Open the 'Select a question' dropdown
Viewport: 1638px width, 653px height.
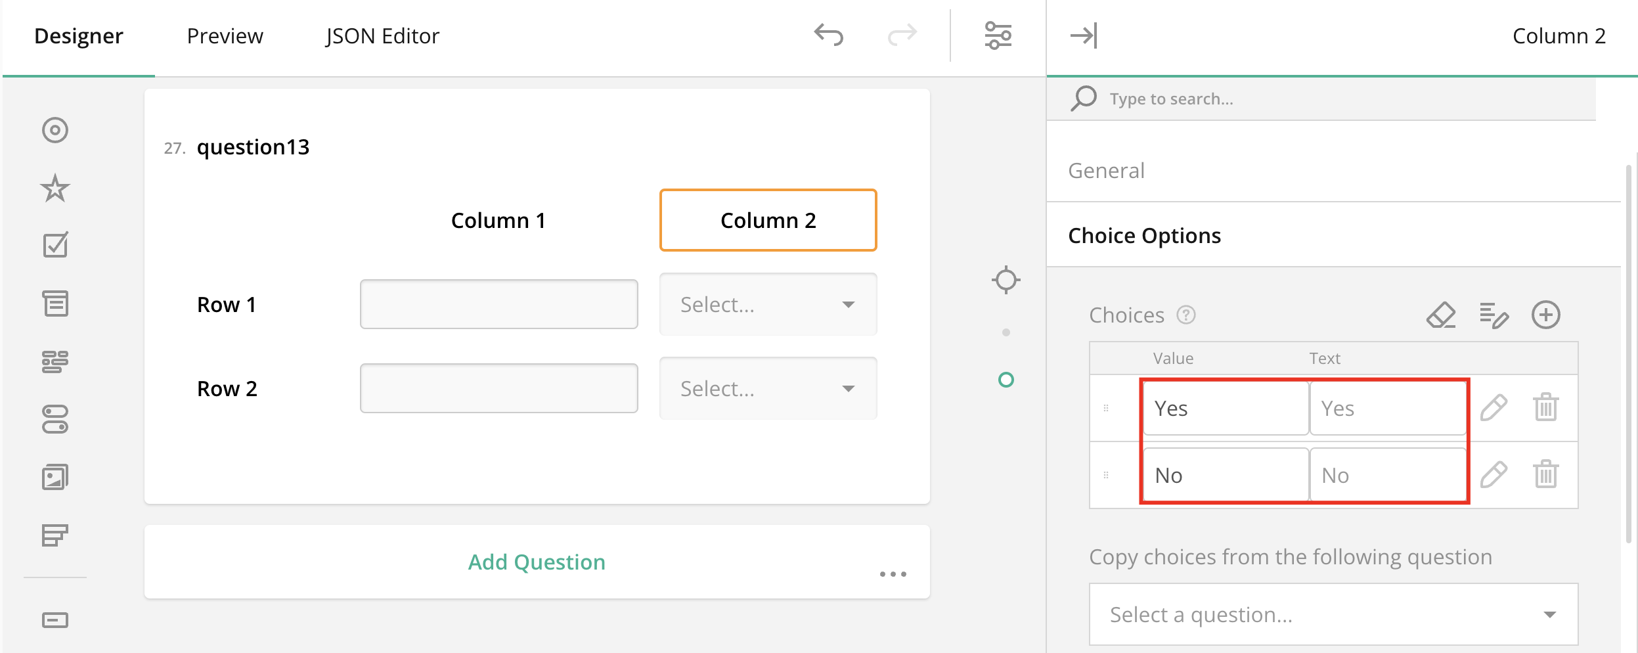pyautogui.click(x=1331, y=614)
